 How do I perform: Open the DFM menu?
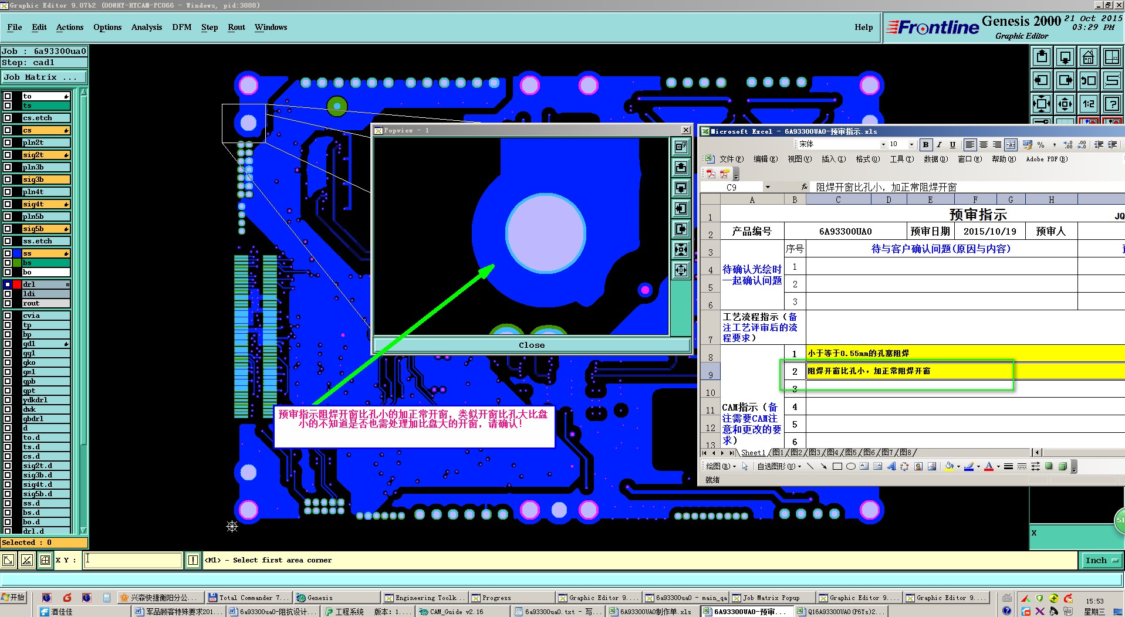click(182, 27)
